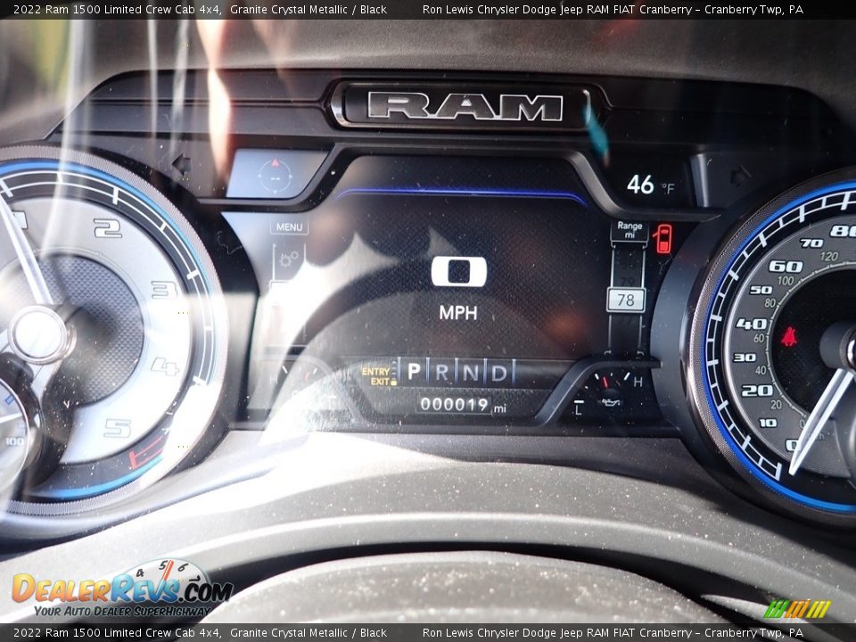856x642 pixels.
Task: Click the right turn signal arrow
Action: click(x=740, y=176)
